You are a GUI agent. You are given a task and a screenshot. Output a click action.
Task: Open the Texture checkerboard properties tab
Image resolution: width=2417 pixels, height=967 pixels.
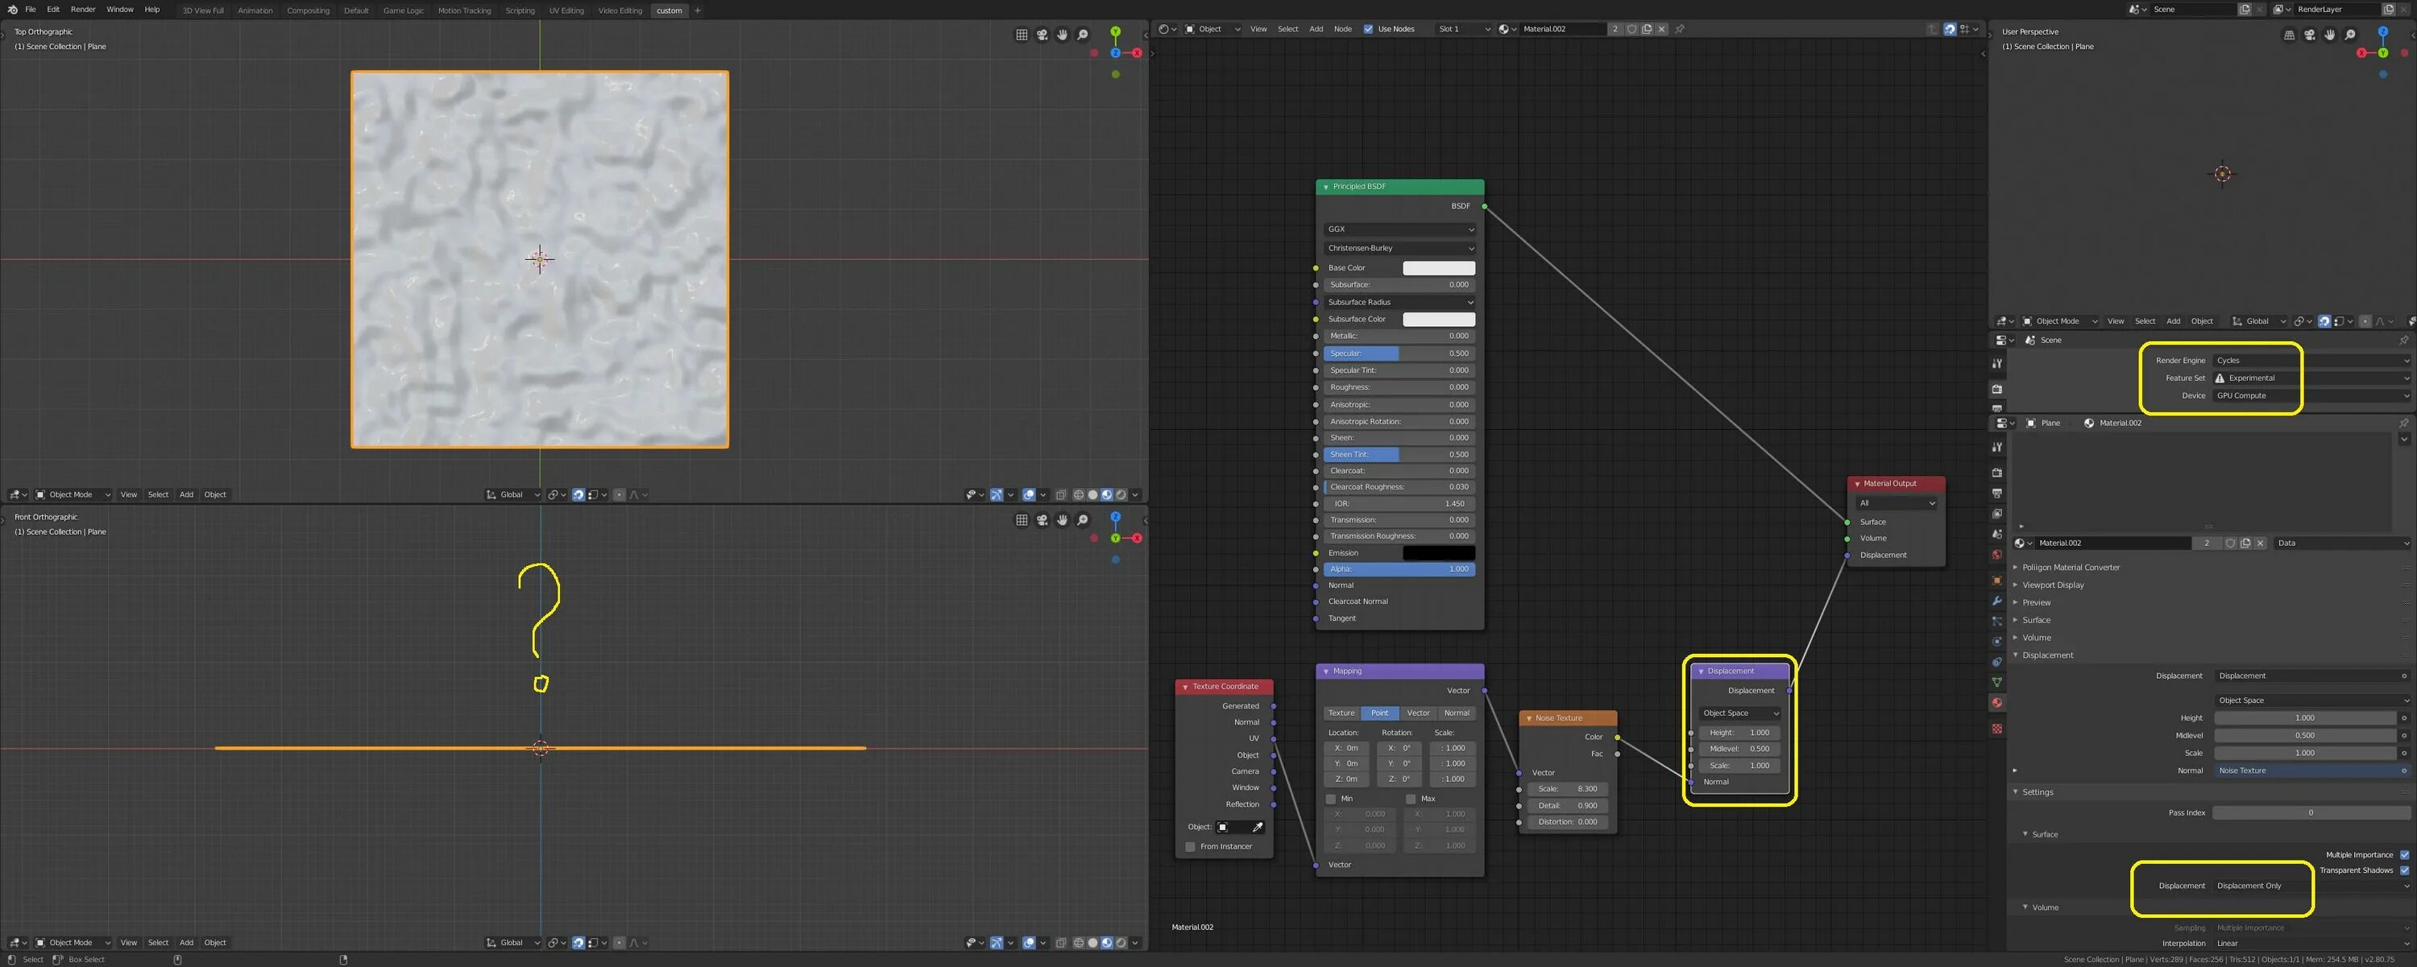click(x=1996, y=729)
